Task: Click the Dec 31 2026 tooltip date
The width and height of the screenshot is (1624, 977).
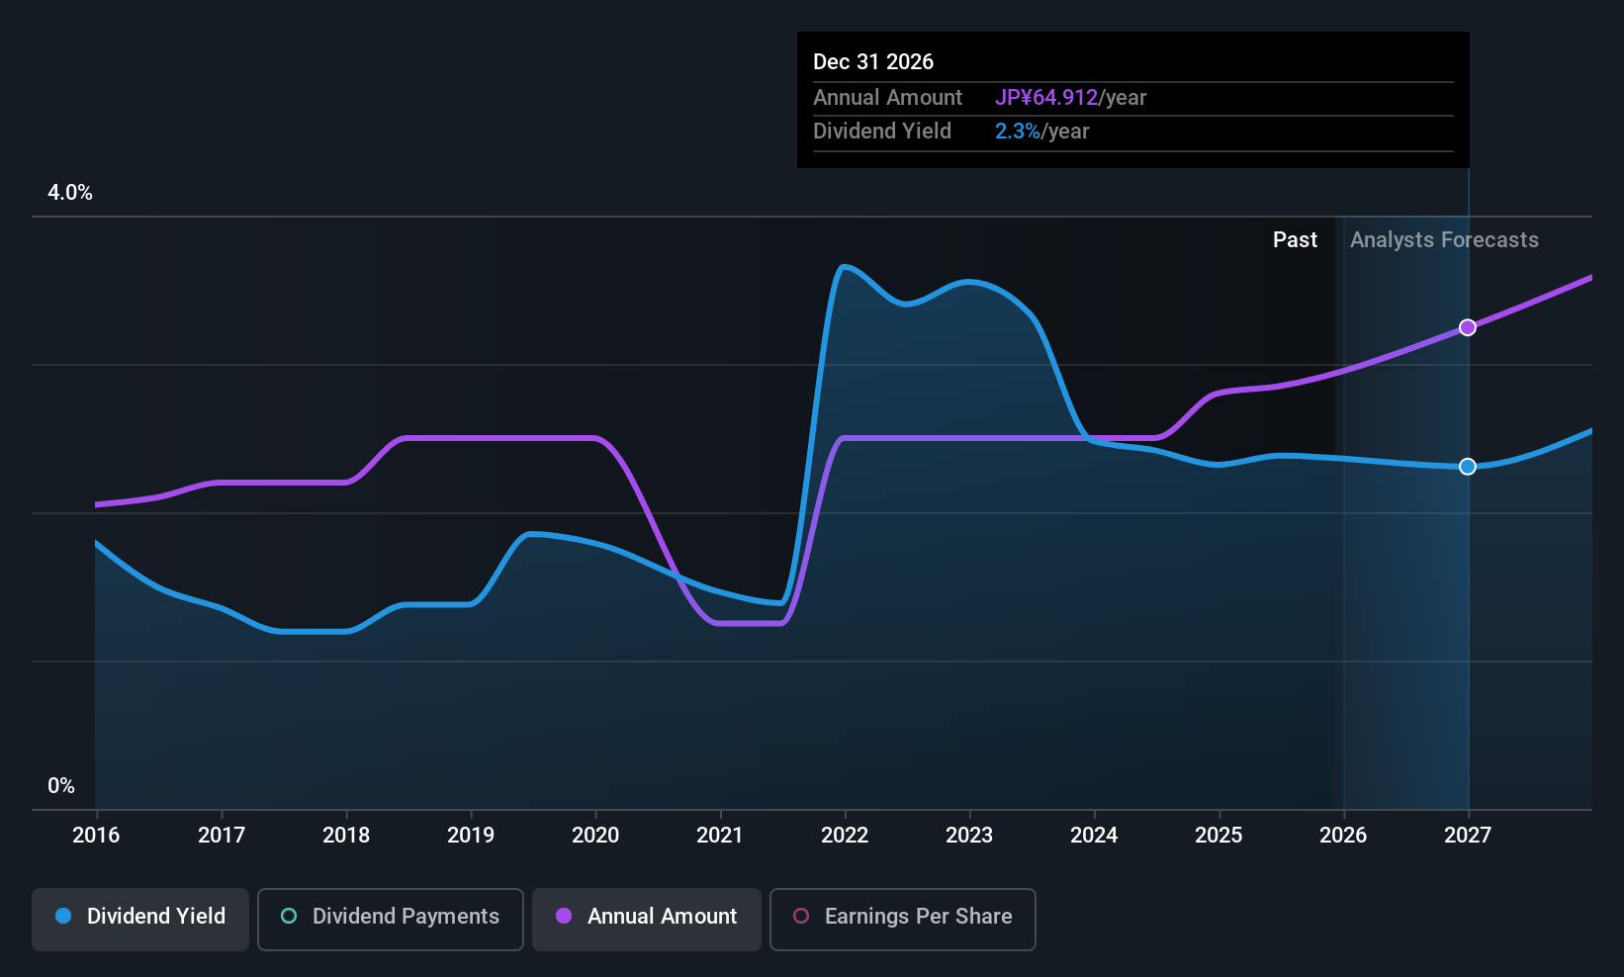Action: pyautogui.click(x=873, y=62)
